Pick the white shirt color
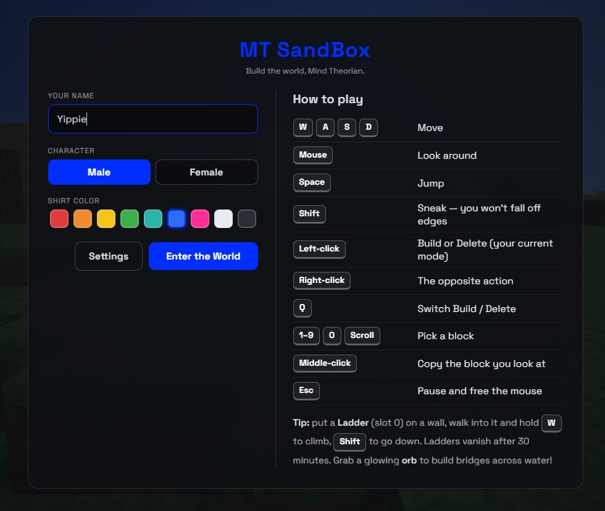 [x=223, y=219]
